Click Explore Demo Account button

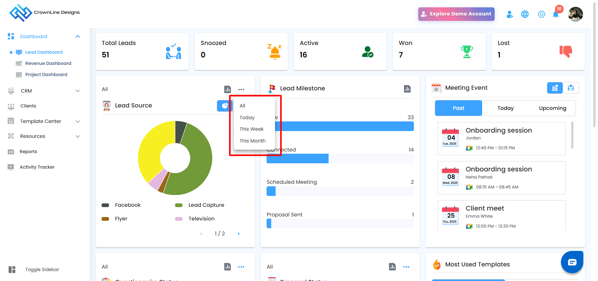coord(456,14)
